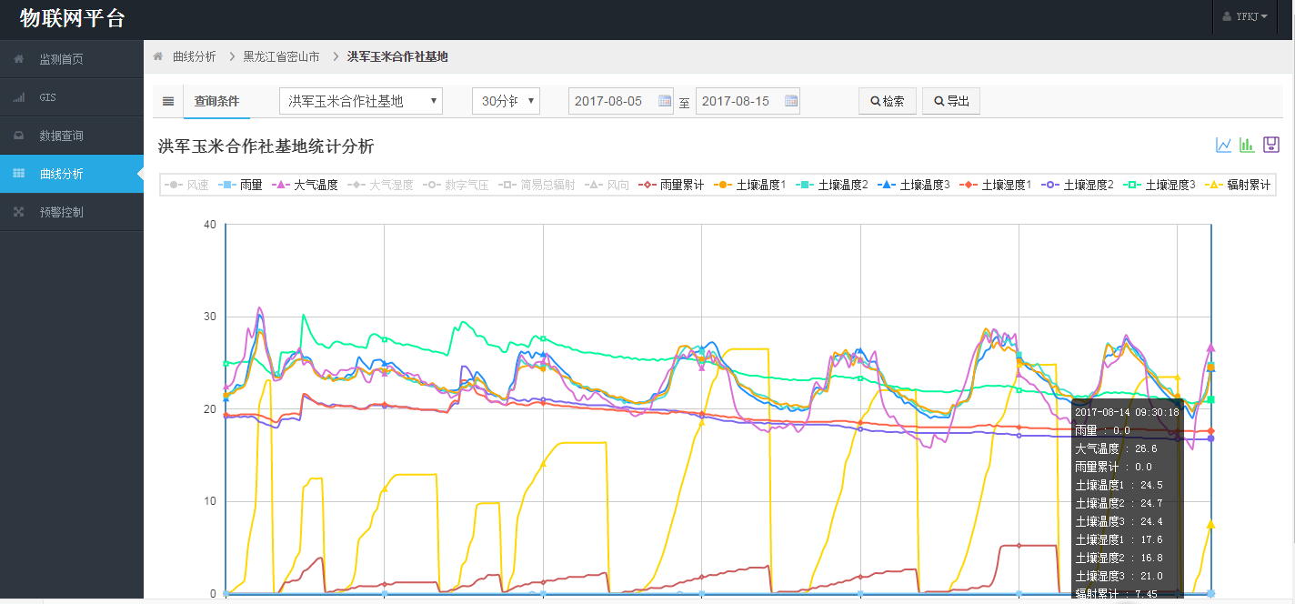Open the 洪军玉米合作社基地 station dropdown
This screenshot has width=1295, height=604.
tap(359, 101)
